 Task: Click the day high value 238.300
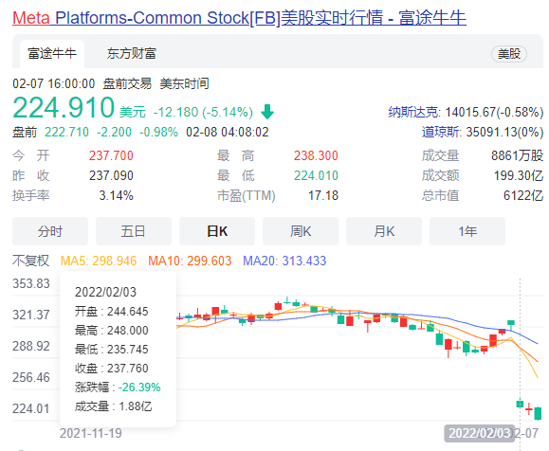[316, 155]
